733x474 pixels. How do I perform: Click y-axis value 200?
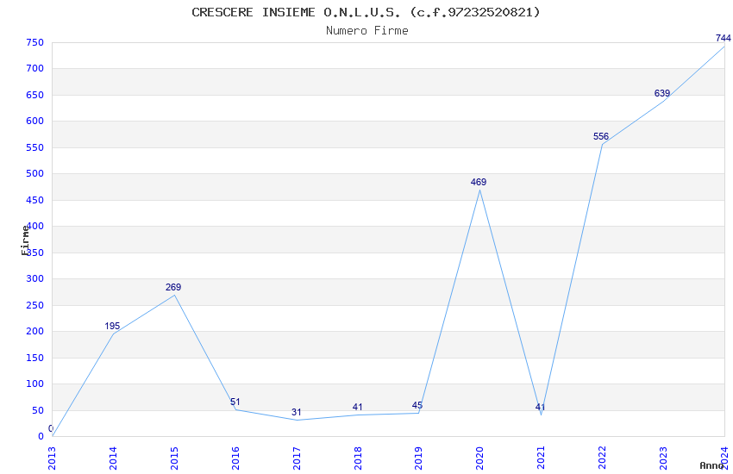coord(35,332)
